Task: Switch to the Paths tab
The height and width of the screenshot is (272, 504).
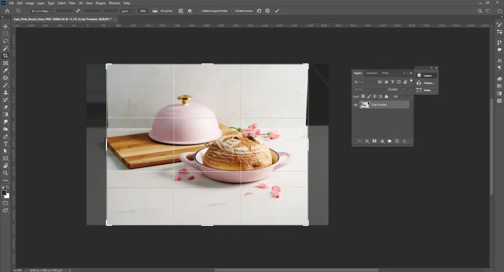Action: [385, 73]
